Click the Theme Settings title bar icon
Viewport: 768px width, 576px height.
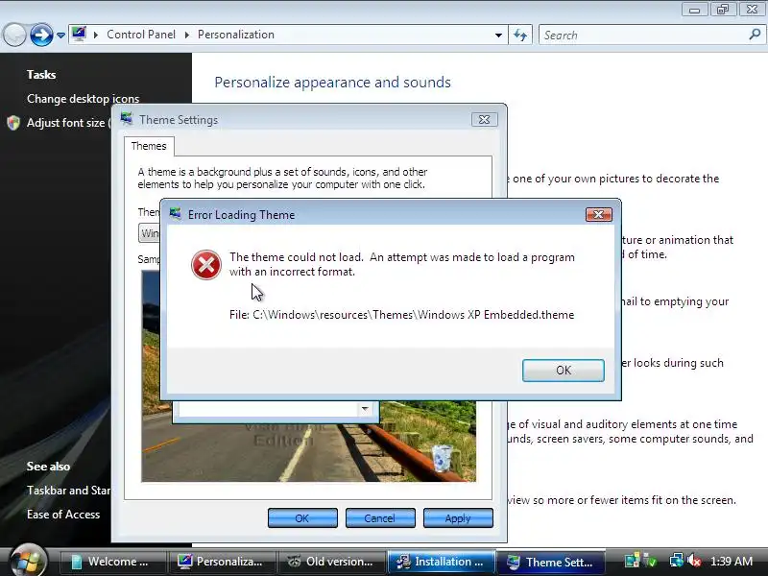pos(127,119)
